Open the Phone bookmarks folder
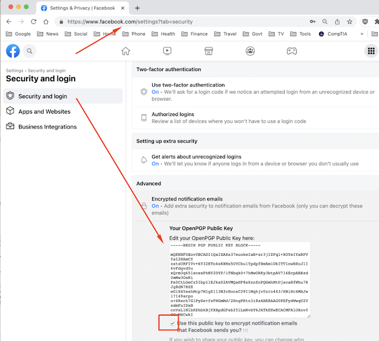This screenshot has width=379, height=341. click(x=134, y=34)
